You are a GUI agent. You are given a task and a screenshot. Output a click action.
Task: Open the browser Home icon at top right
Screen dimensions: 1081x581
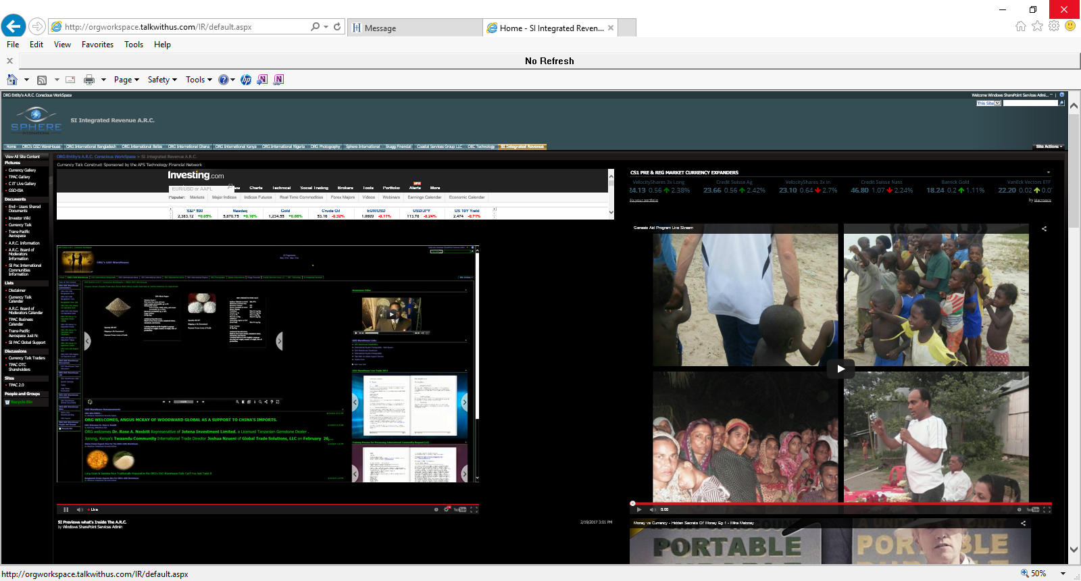1020,26
